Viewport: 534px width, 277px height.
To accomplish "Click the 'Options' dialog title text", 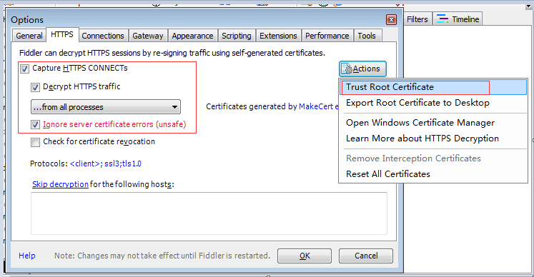I will 27,20.
